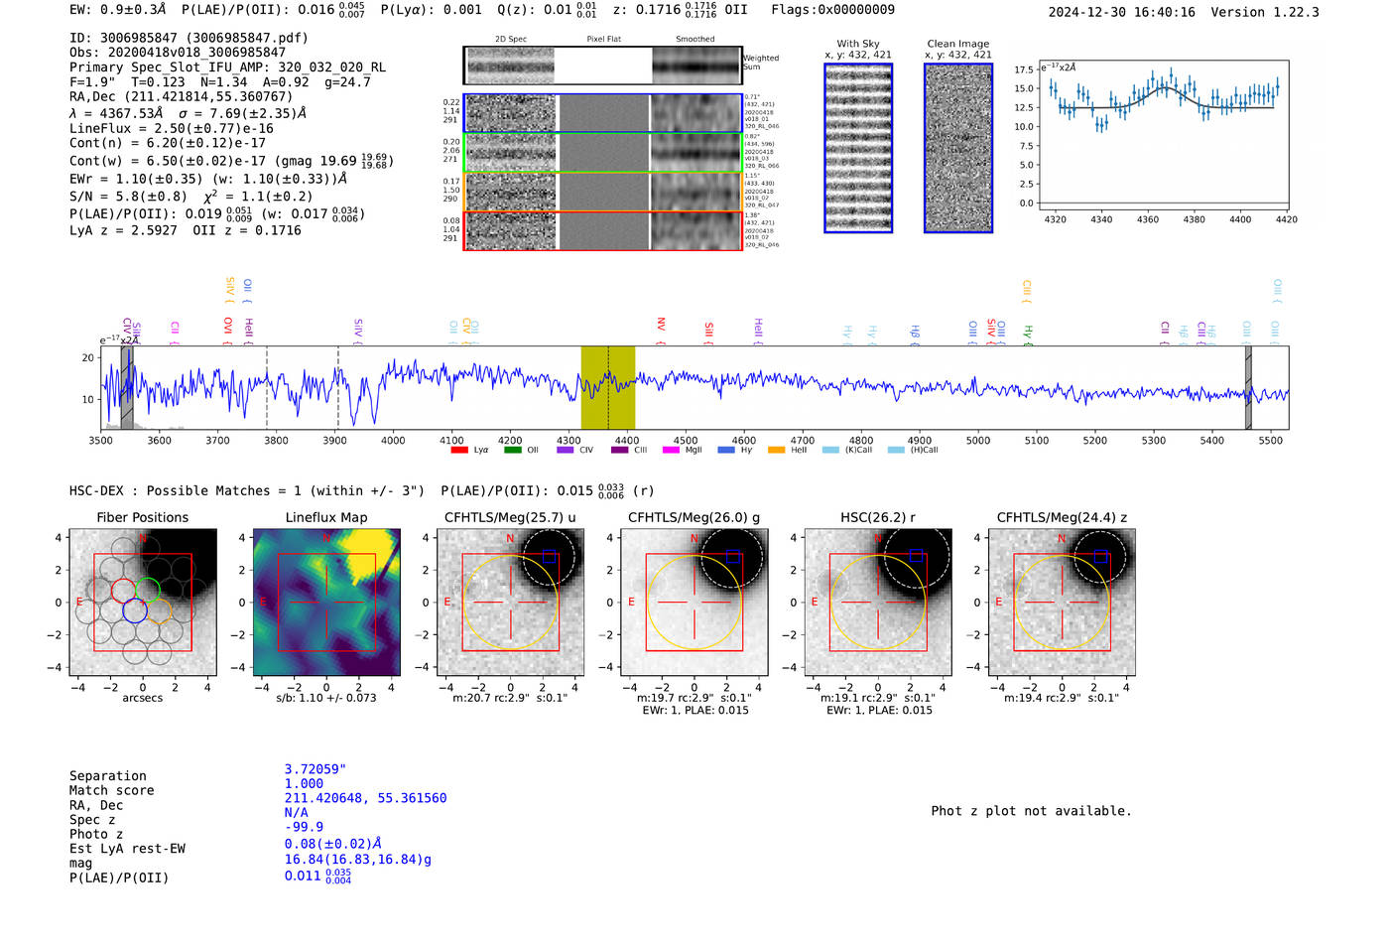The width and height of the screenshot is (1389, 946).
Task: Select the Lineflux Map thumbnail
Action: (x=326, y=603)
